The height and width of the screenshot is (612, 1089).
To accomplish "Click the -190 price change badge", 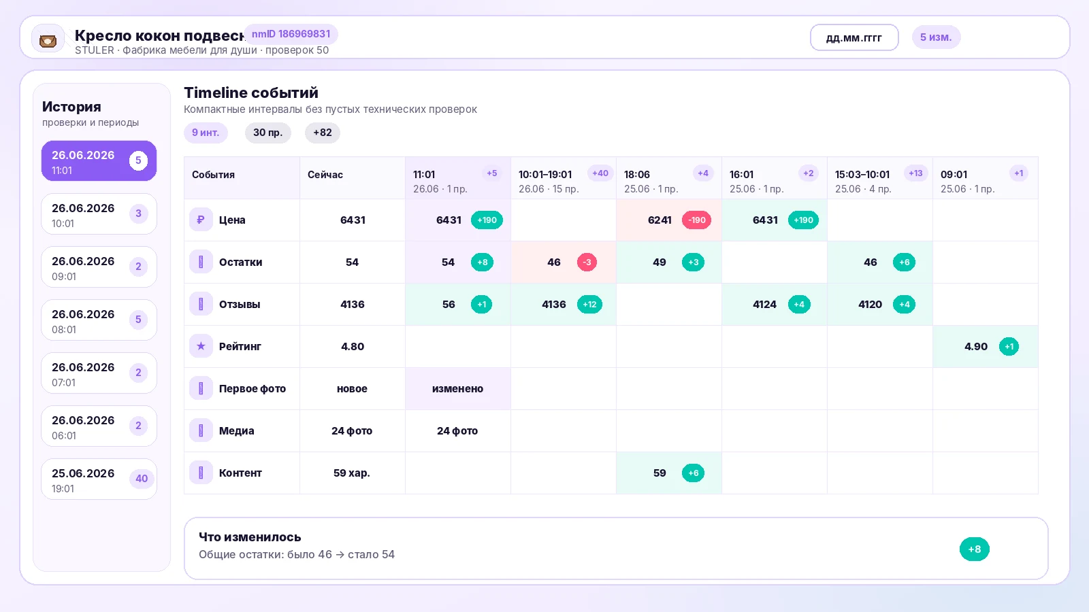I will coord(696,220).
